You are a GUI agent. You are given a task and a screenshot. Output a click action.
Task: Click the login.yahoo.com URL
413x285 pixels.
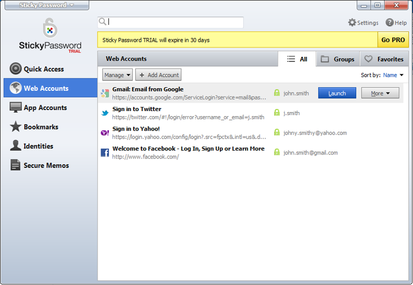coord(189,137)
